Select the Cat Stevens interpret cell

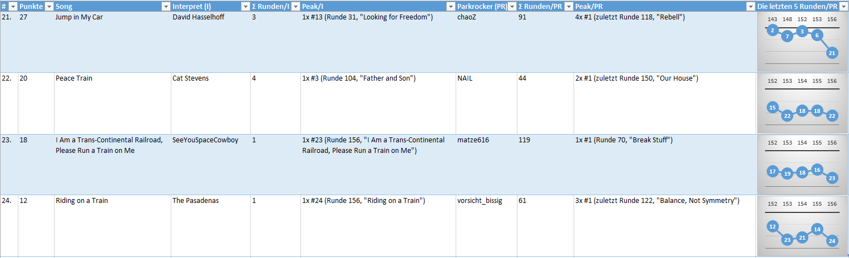click(210, 103)
